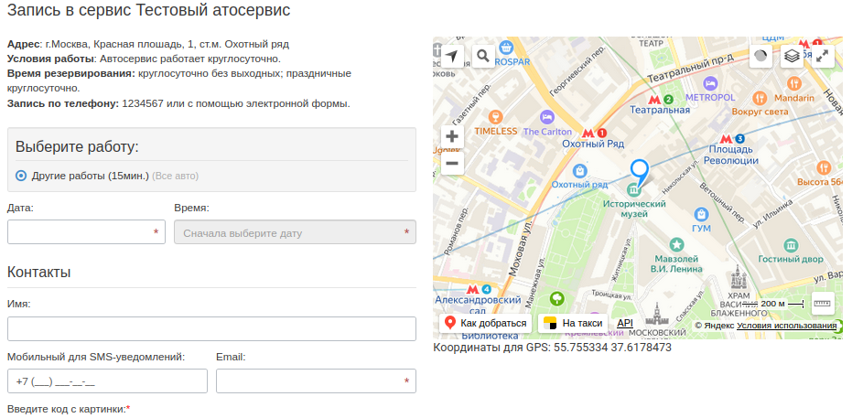Select the Другие работы (15мин.) radio option

pos(21,176)
